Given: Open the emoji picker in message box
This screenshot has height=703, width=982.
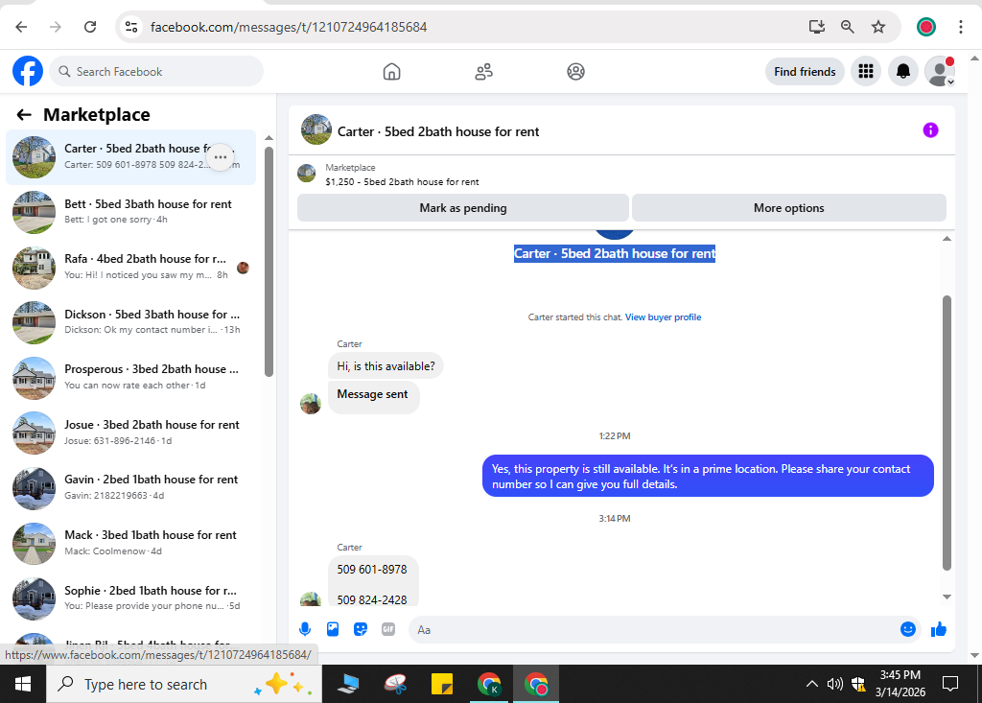Looking at the screenshot, I should [x=907, y=629].
